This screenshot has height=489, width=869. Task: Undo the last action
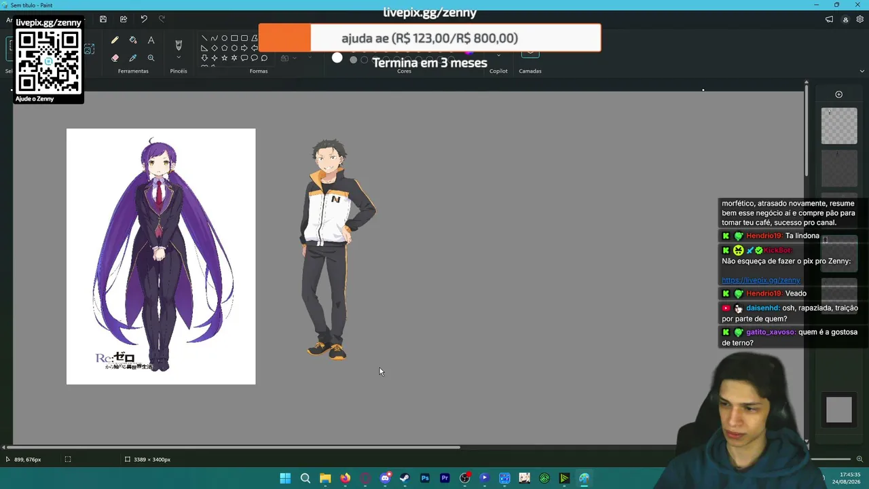tap(144, 19)
